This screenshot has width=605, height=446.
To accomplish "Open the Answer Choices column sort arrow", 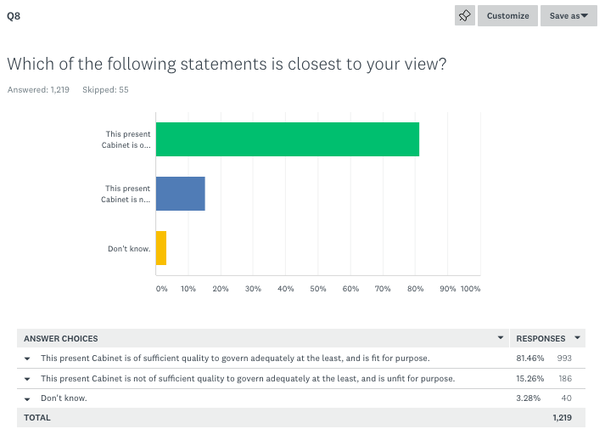I will tap(500, 338).
